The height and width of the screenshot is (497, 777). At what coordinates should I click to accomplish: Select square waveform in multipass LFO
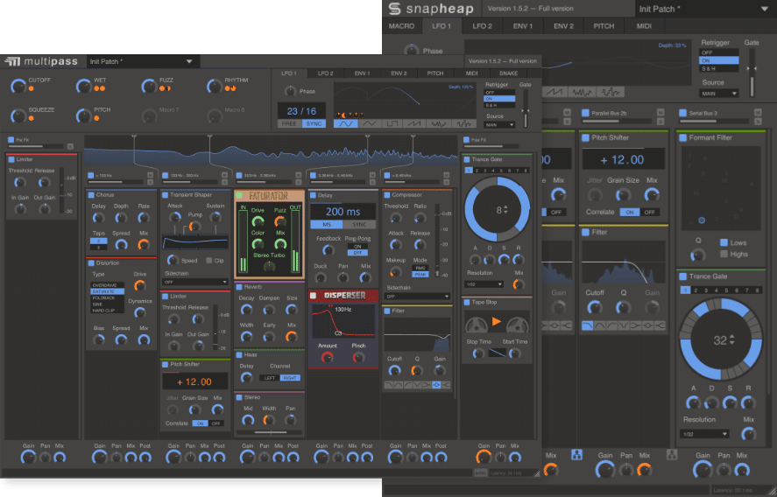392,123
